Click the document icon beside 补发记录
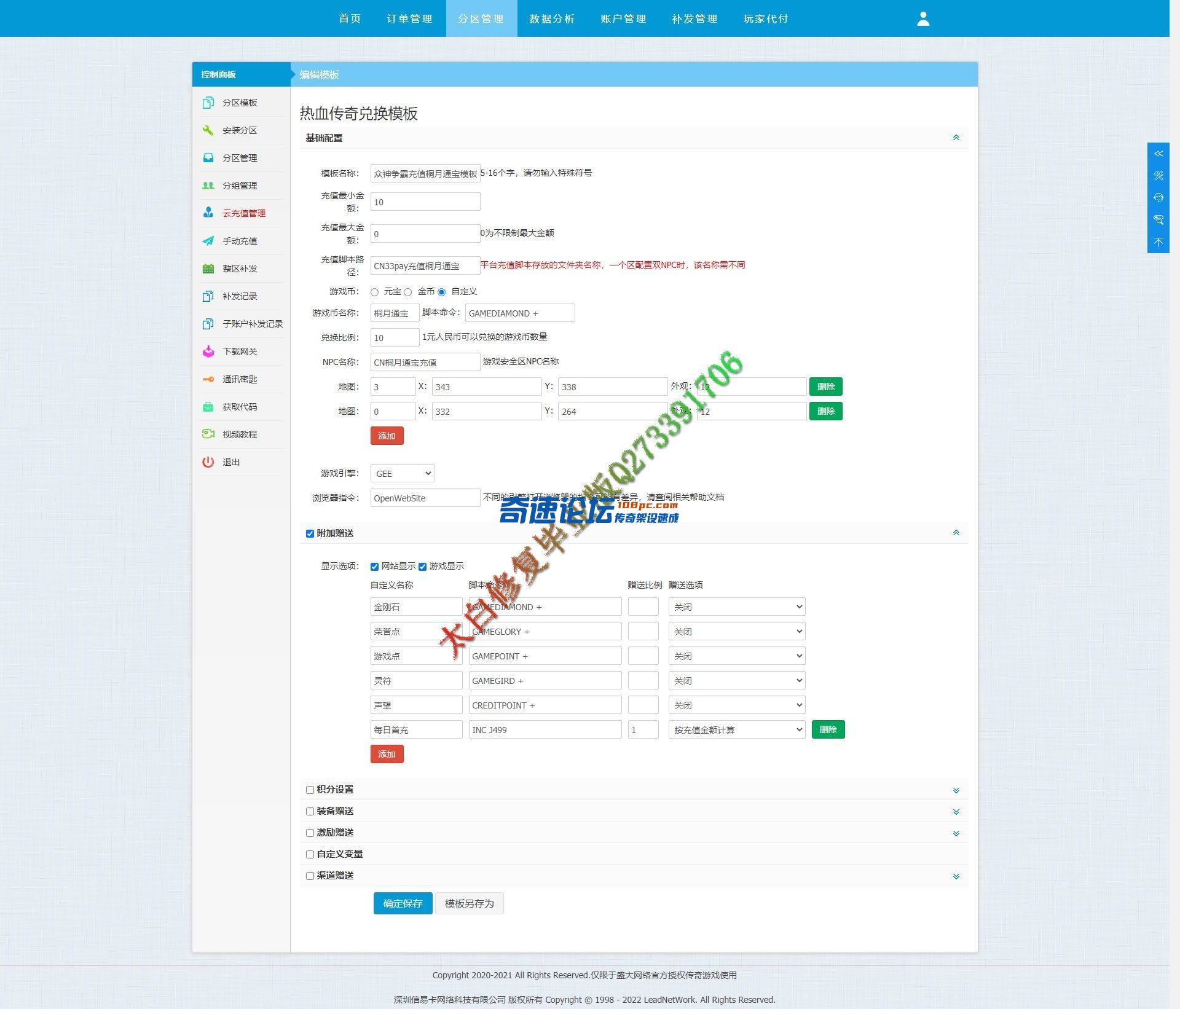The image size is (1180, 1009). (x=208, y=296)
